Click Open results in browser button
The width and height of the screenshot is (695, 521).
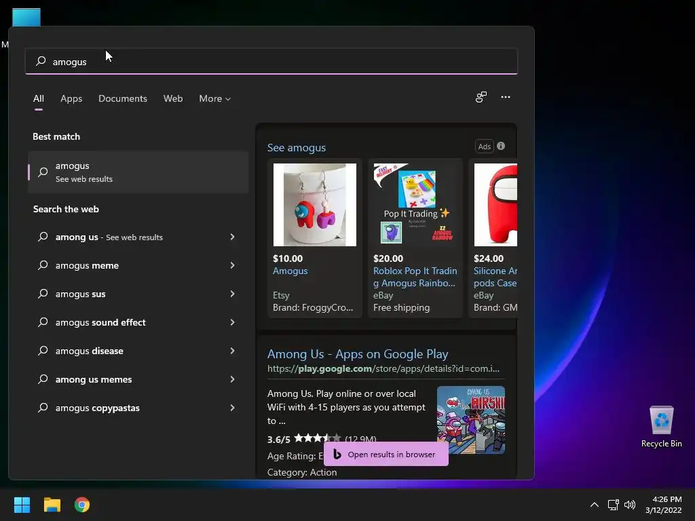coord(386,454)
